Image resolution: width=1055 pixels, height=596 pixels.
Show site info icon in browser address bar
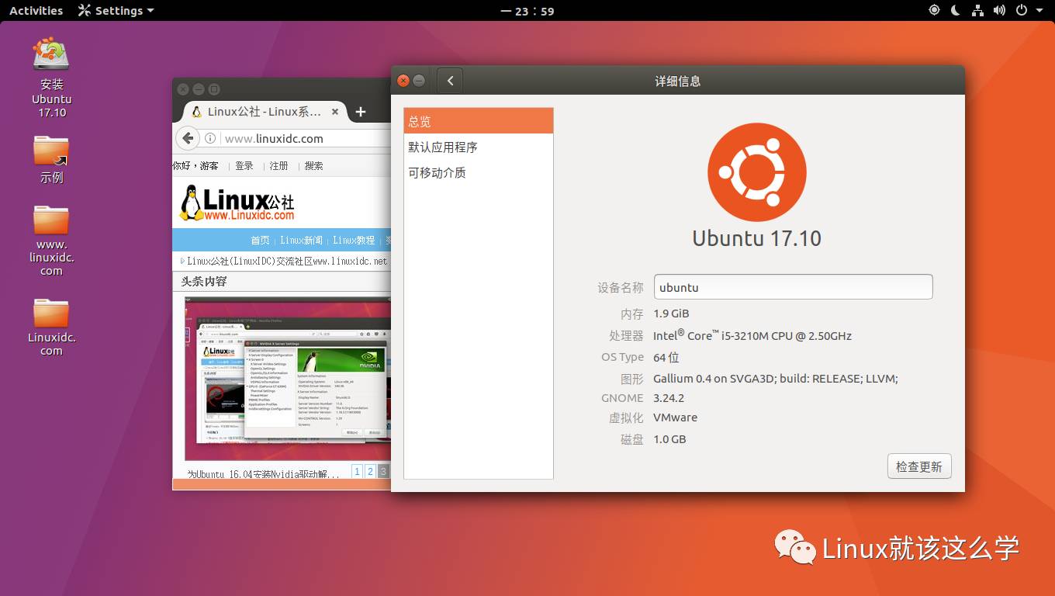[x=209, y=138]
